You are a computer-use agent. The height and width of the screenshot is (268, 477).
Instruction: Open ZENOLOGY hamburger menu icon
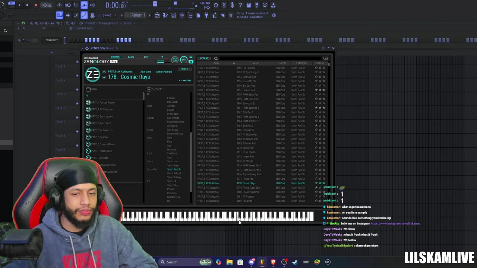(x=191, y=57)
